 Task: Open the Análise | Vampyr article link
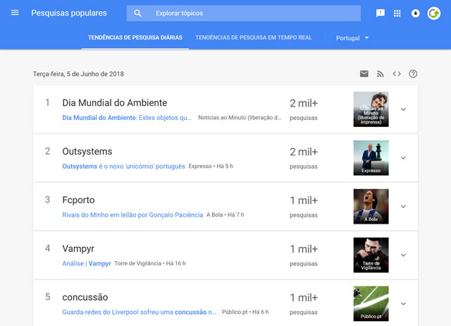[87, 263]
